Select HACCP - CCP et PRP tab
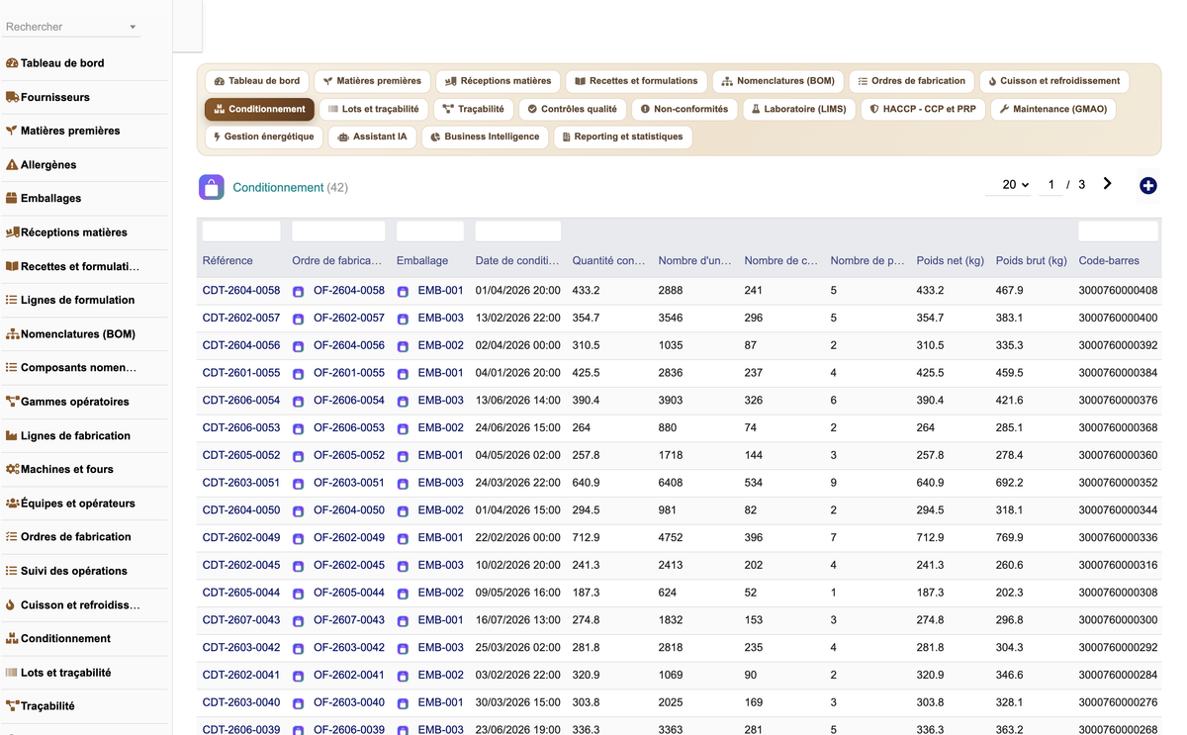The width and height of the screenshot is (1187, 735). tap(923, 109)
